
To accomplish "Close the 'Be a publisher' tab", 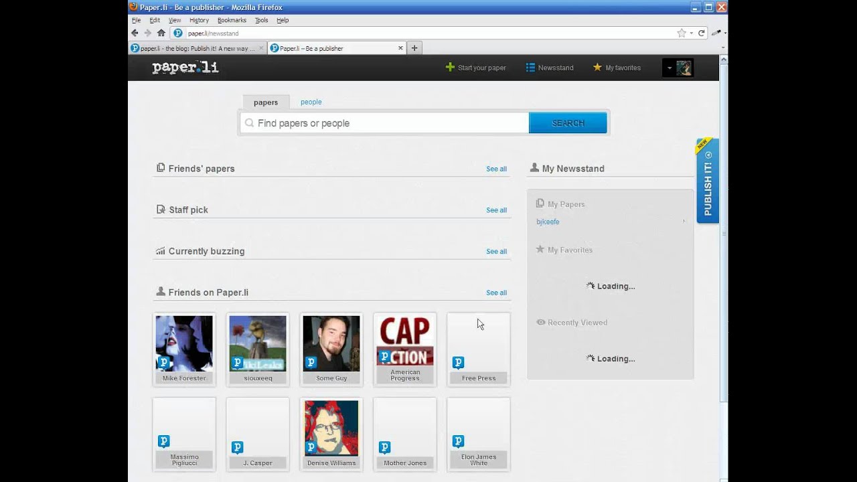I will coord(401,48).
